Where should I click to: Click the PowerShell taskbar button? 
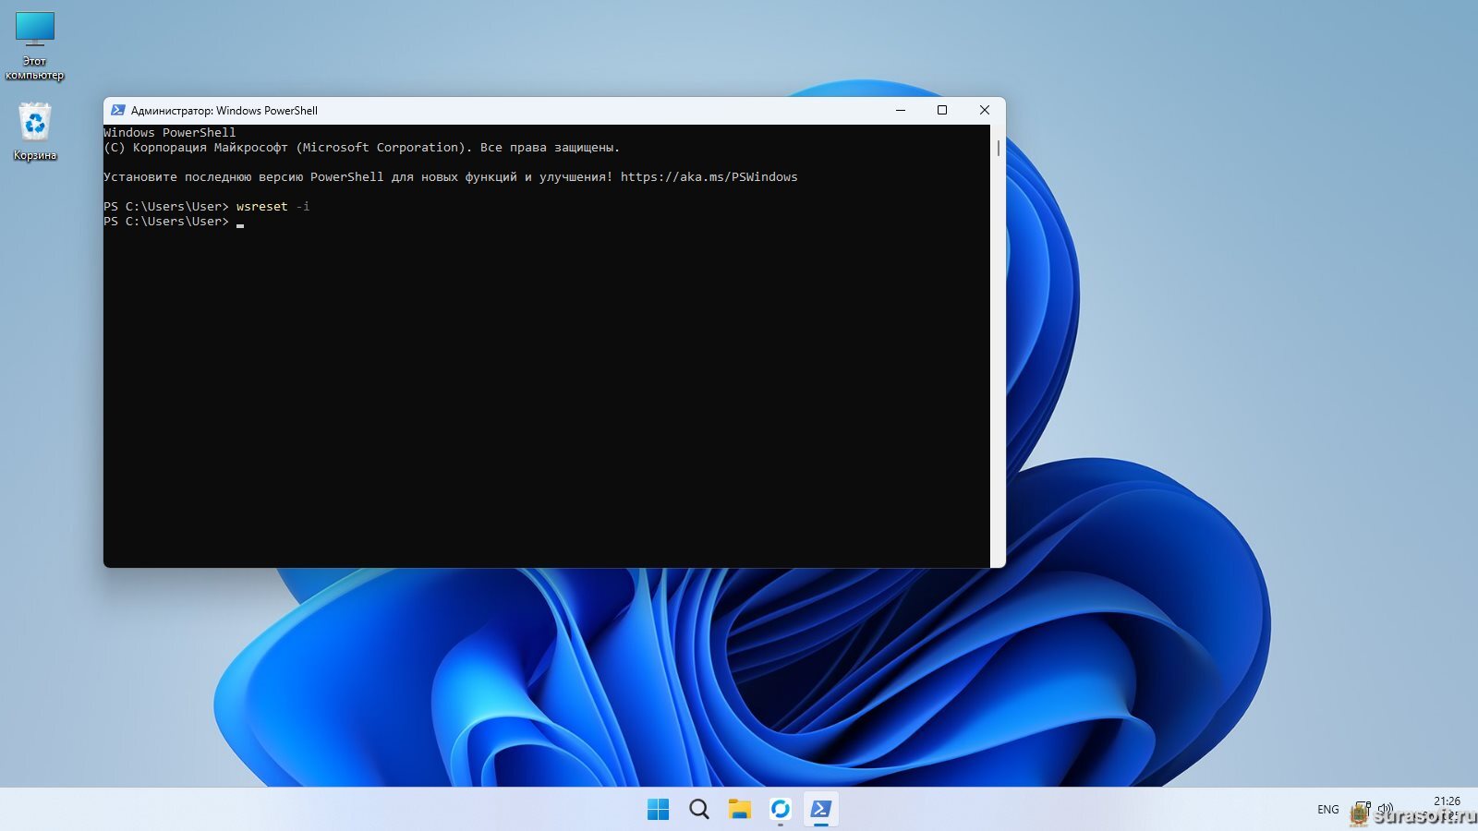[820, 810]
